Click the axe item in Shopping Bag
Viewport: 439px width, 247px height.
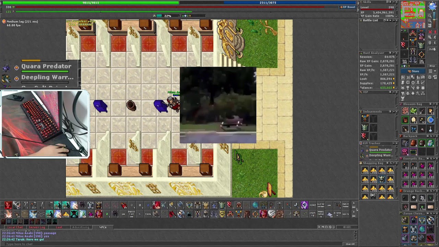pos(373,196)
